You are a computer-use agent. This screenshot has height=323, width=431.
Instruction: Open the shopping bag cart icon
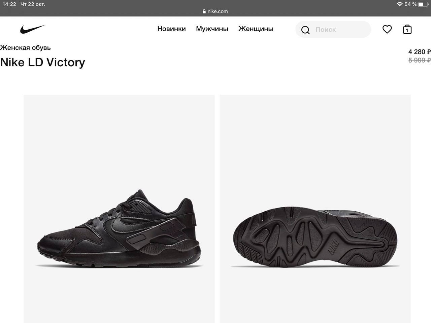[407, 30]
